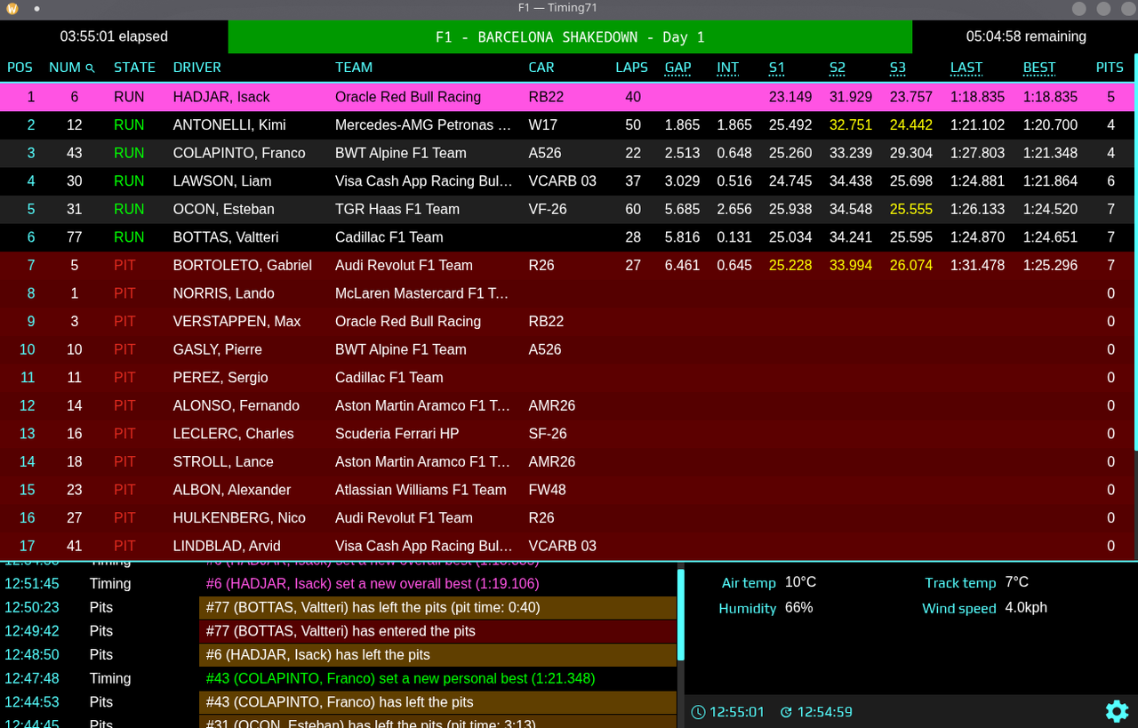The width and height of the screenshot is (1138, 728).
Task: Select LECLERC, Charles driver name
Action: 233,434
